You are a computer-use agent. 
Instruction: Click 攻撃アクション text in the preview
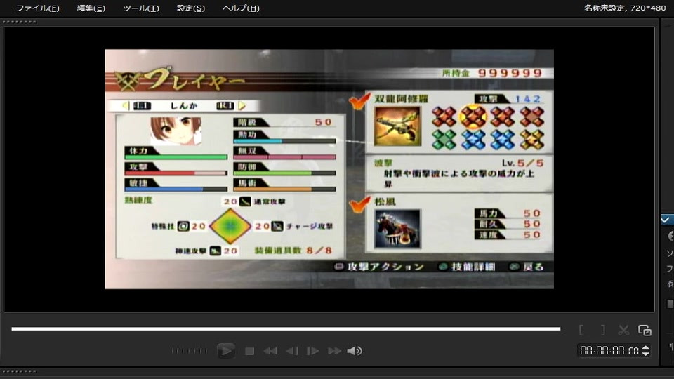click(x=385, y=267)
